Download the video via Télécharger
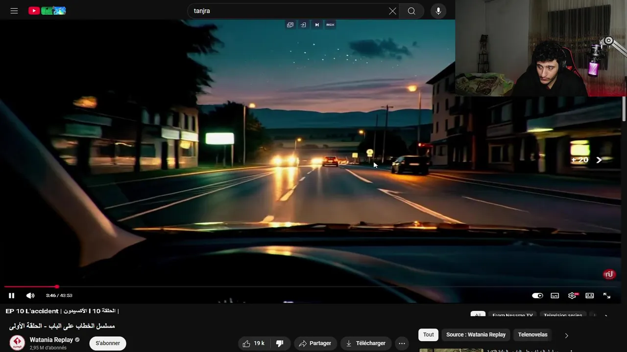This screenshot has width=627, height=352. [x=366, y=343]
